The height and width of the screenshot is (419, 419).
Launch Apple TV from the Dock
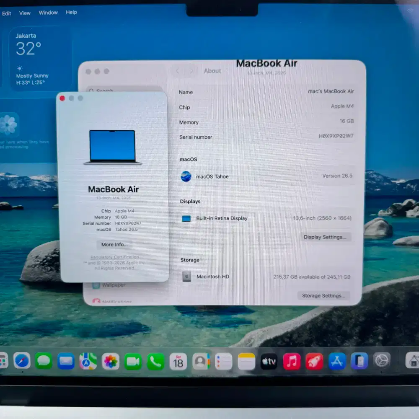click(269, 362)
